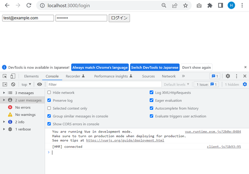249x174 pixels.
Task: Open vuejs.org deployment guide link
Action: (x=125, y=140)
